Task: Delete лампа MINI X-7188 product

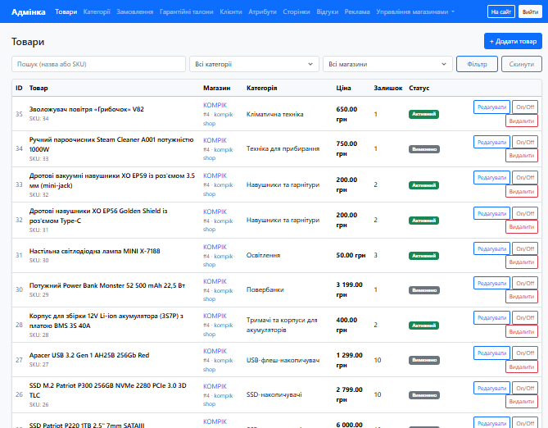Action: (x=522, y=262)
